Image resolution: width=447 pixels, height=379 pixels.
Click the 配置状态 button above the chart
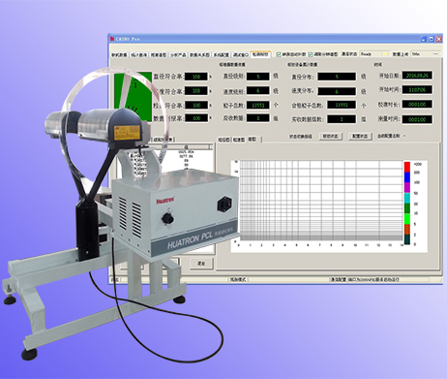tap(360, 137)
